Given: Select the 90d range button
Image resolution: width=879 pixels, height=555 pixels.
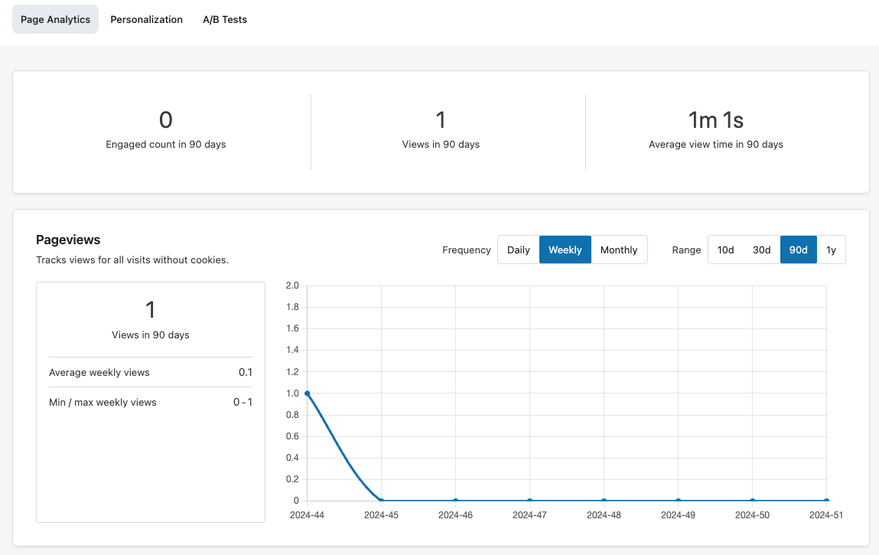Looking at the screenshot, I should click(798, 250).
